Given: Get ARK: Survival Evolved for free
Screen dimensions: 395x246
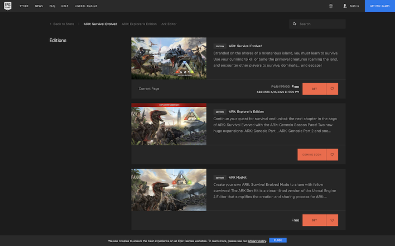Looking at the screenshot, I should point(314,88).
